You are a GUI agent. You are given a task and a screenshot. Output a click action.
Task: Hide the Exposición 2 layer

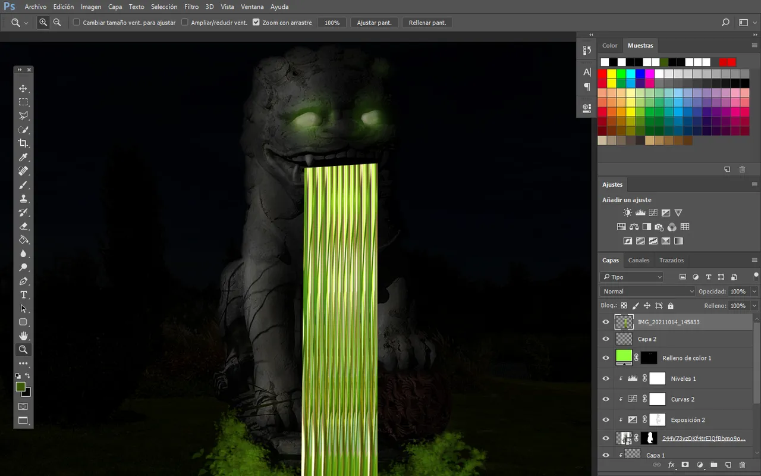[606, 420]
